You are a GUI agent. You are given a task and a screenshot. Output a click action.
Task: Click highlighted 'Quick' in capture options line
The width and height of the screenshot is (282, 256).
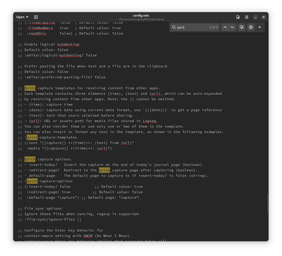tap(30, 159)
